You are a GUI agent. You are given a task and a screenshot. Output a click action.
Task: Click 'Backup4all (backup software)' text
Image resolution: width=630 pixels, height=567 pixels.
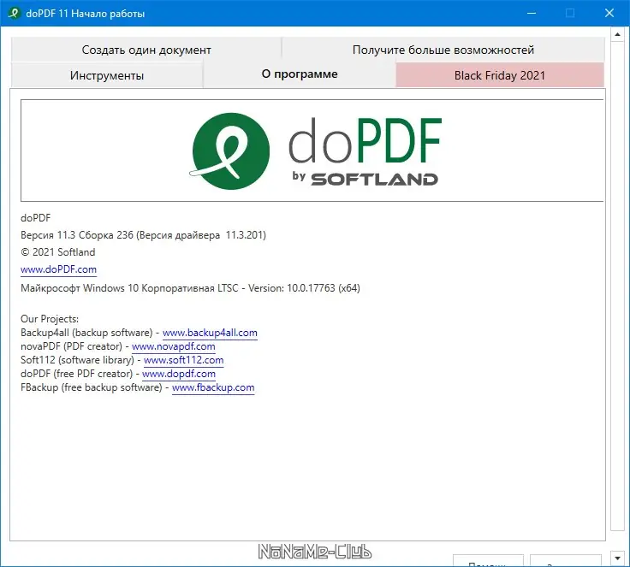coord(86,333)
